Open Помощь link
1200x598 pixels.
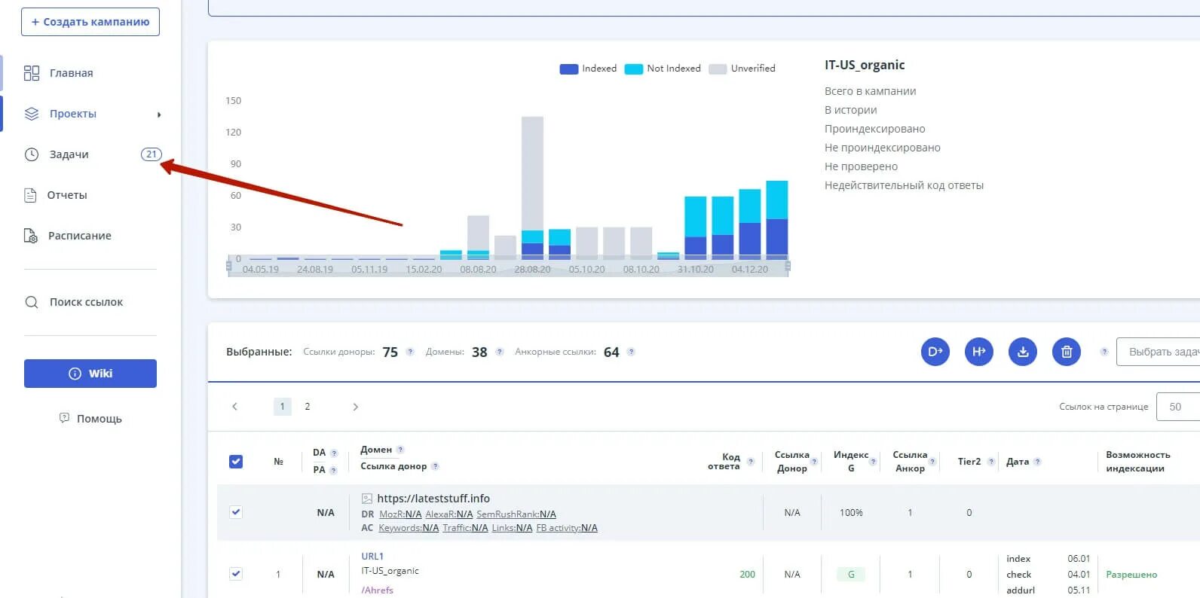(x=99, y=419)
